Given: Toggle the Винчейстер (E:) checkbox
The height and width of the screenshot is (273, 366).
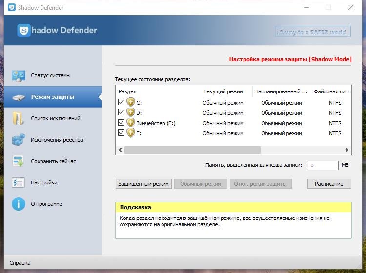Looking at the screenshot, I should point(121,123).
